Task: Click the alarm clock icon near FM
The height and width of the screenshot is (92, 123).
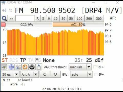Action: (x=11, y=10)
